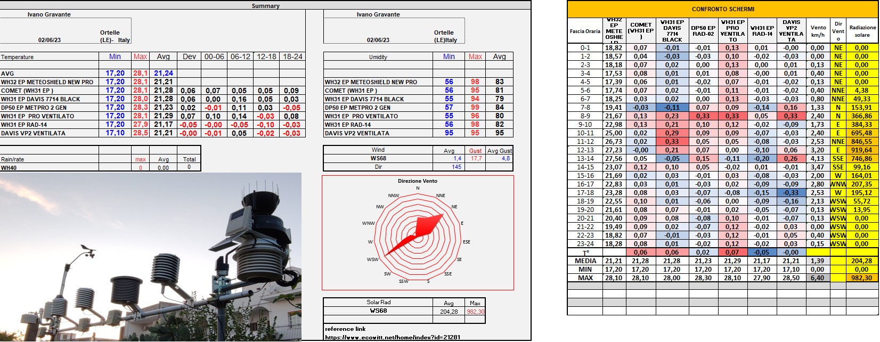The width and height of the screenshot is (880, 342).
Task: Click the Fascia Oraria column header
Action: click(x=585, y=31)
